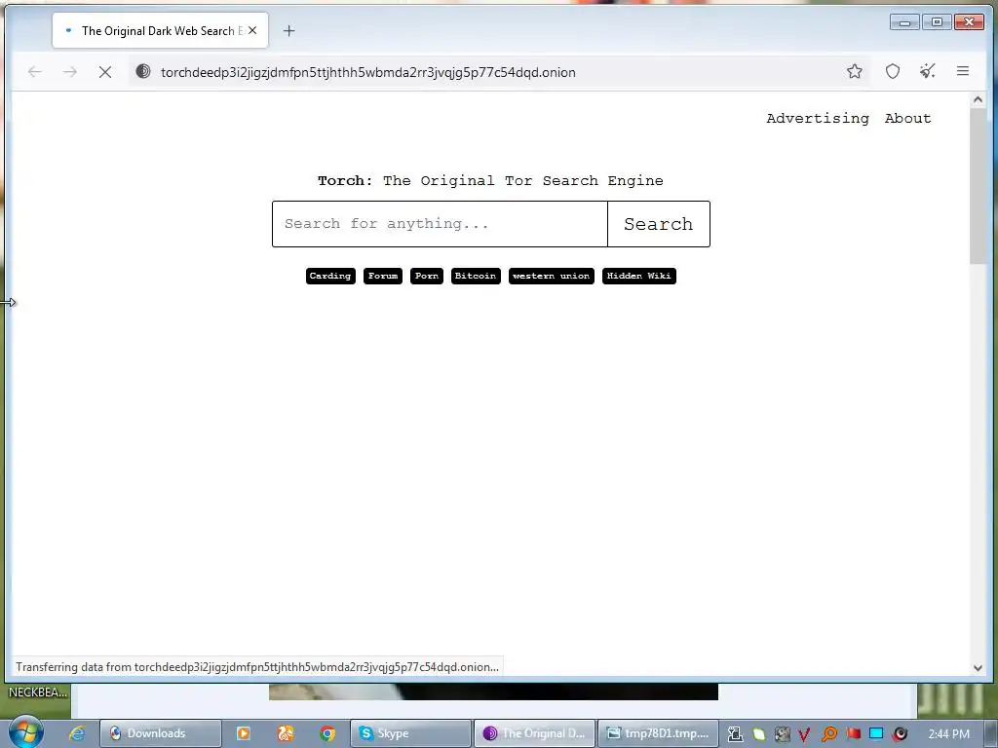The height and width of the screenshot is (748, 998).
Task: Switch to the tmp78D1.tmp taskbar window
Action: pyautogui.click(x=658, y=733)
